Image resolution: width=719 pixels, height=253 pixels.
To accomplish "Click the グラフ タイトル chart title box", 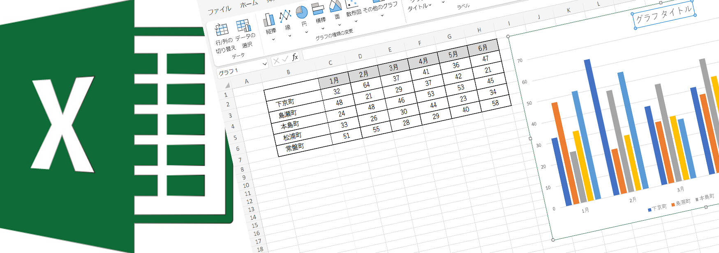I will coord(664,15).
